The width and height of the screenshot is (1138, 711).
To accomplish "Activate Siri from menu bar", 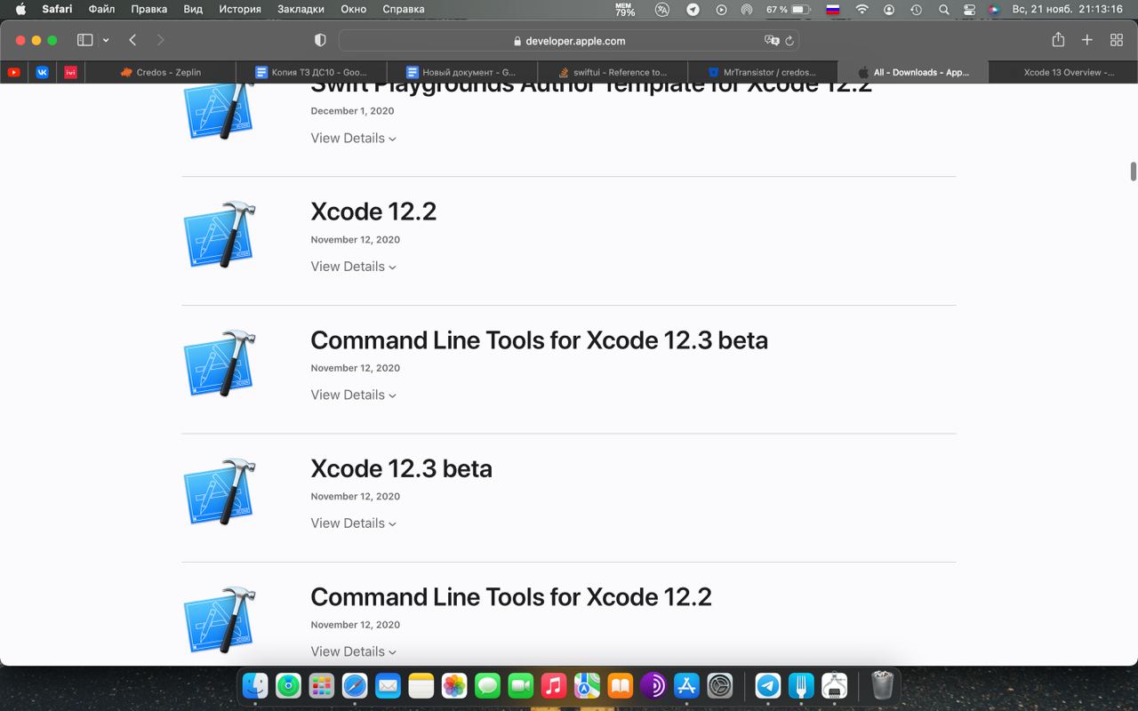I will tap(994, 10).
